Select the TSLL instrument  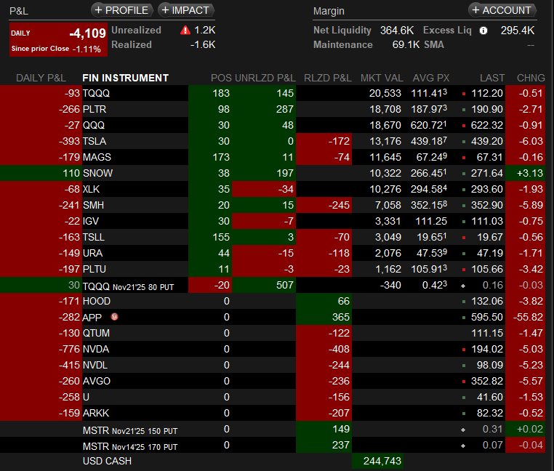(x=94, y=237)
